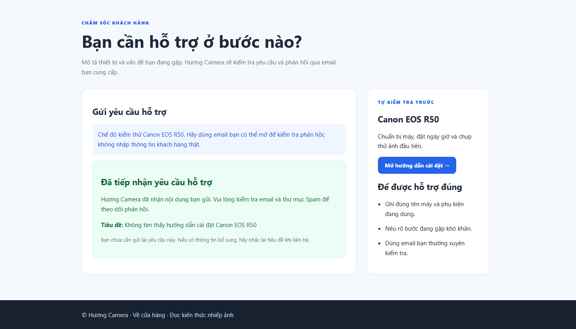Click the '© Hương Camera' footer text
The image size is (576, 329).
105,315
